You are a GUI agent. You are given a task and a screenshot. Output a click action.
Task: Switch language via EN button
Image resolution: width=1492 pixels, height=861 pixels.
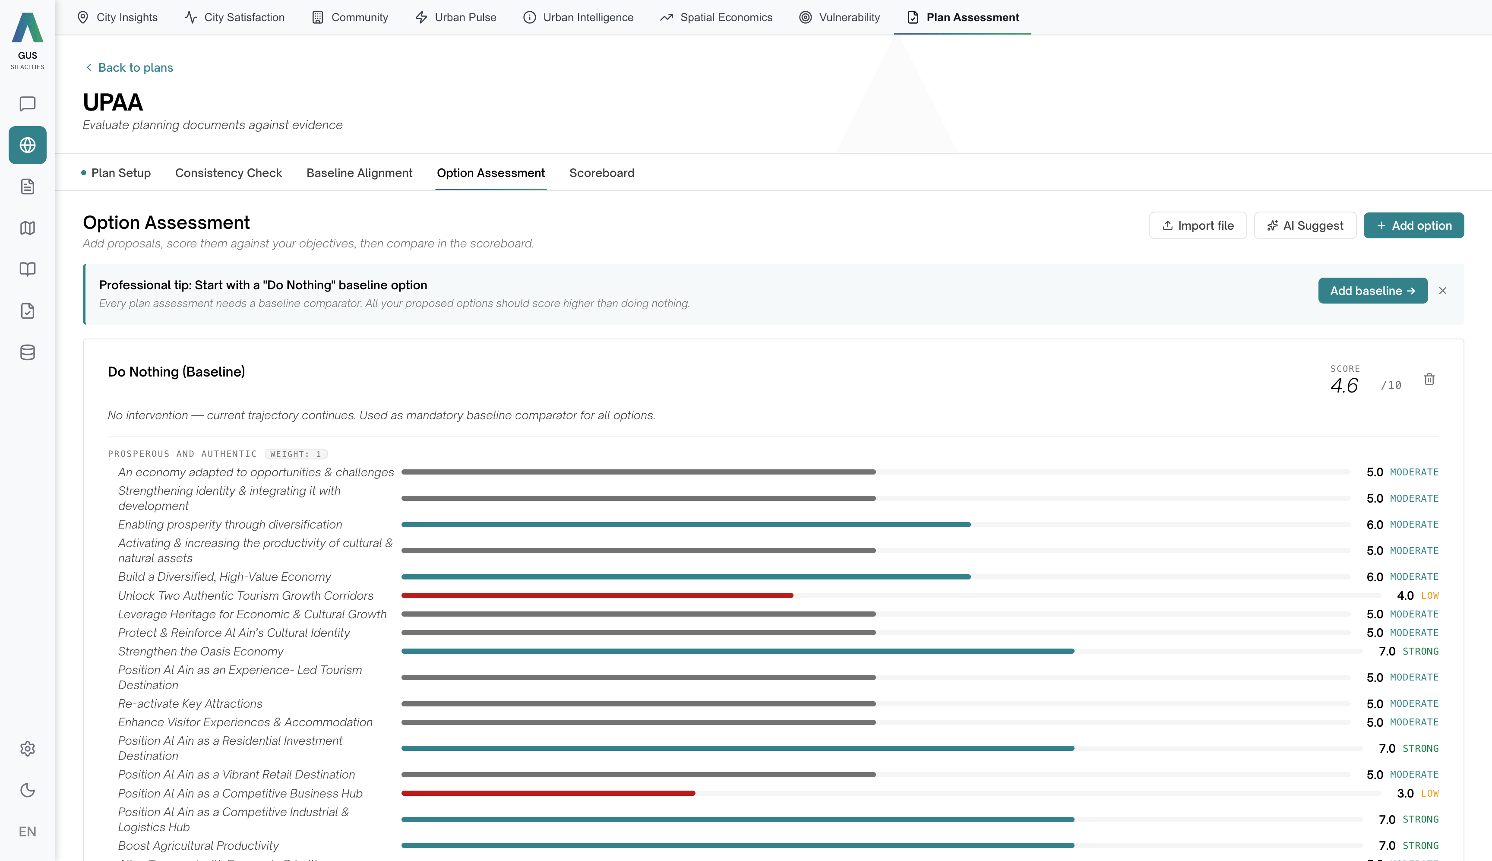coord(27,832)
